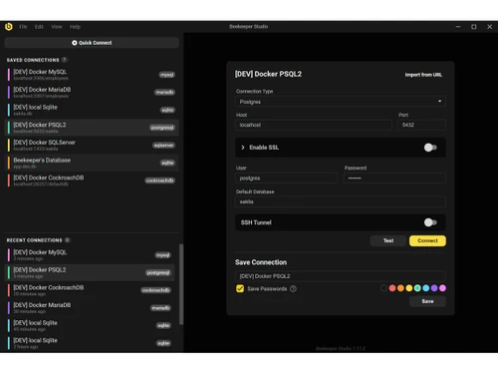This screenshot has width=498, height=374.
Task: Click the User input field
Action: coord(286,179)
